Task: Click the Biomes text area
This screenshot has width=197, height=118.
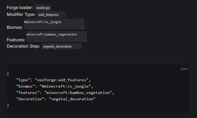Action: pyautogui.click(x=54, y=24)
